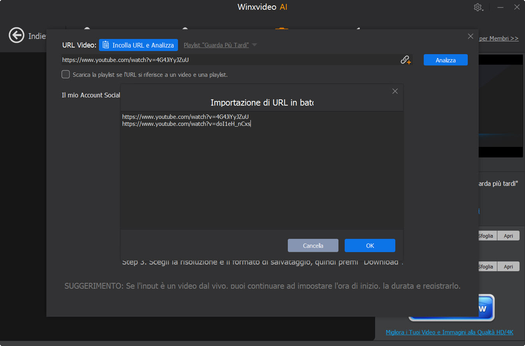Open the 'per Membri >>' link

[x=499, y=38]
